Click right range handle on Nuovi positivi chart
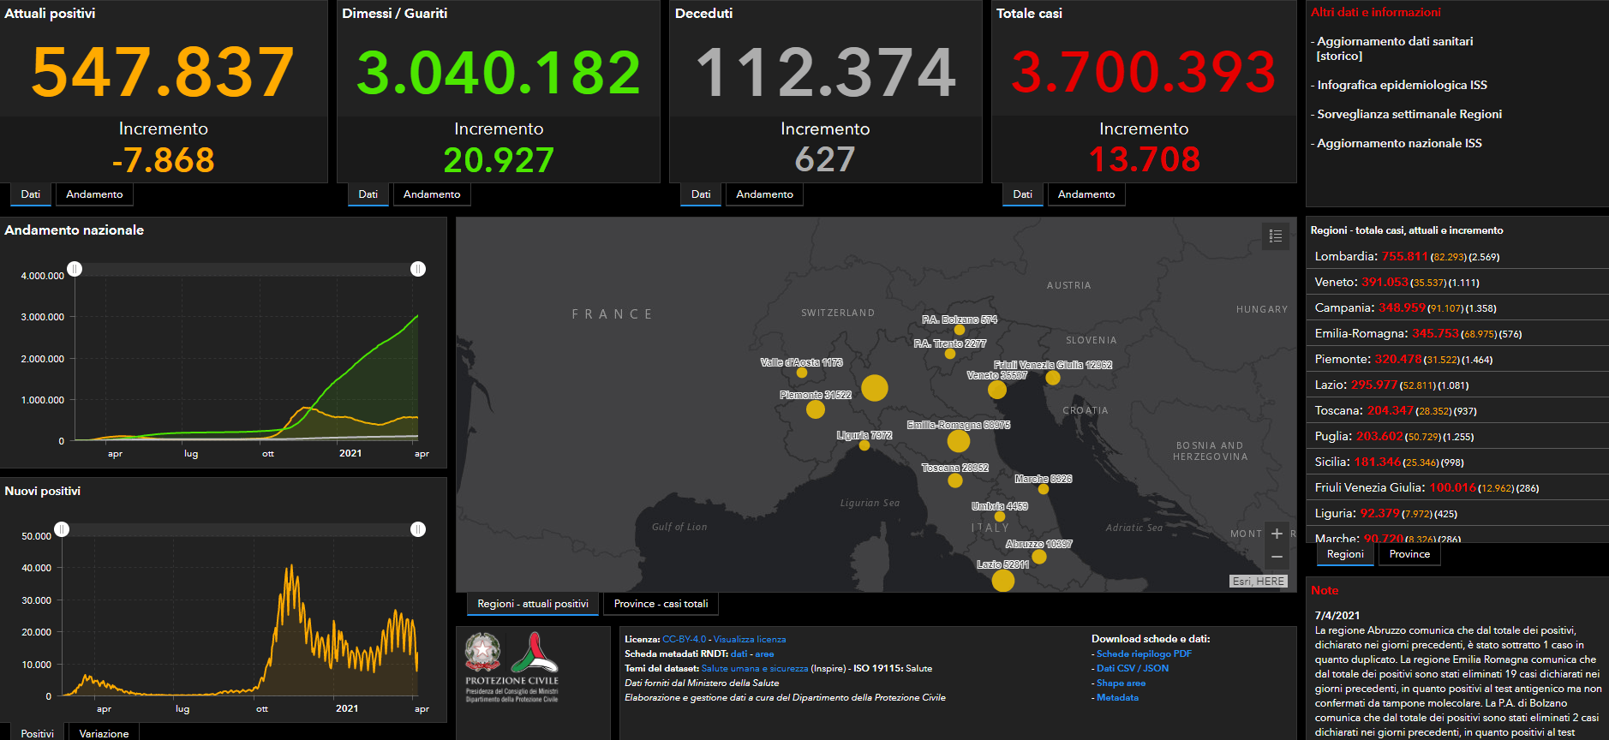 [418, 529]
